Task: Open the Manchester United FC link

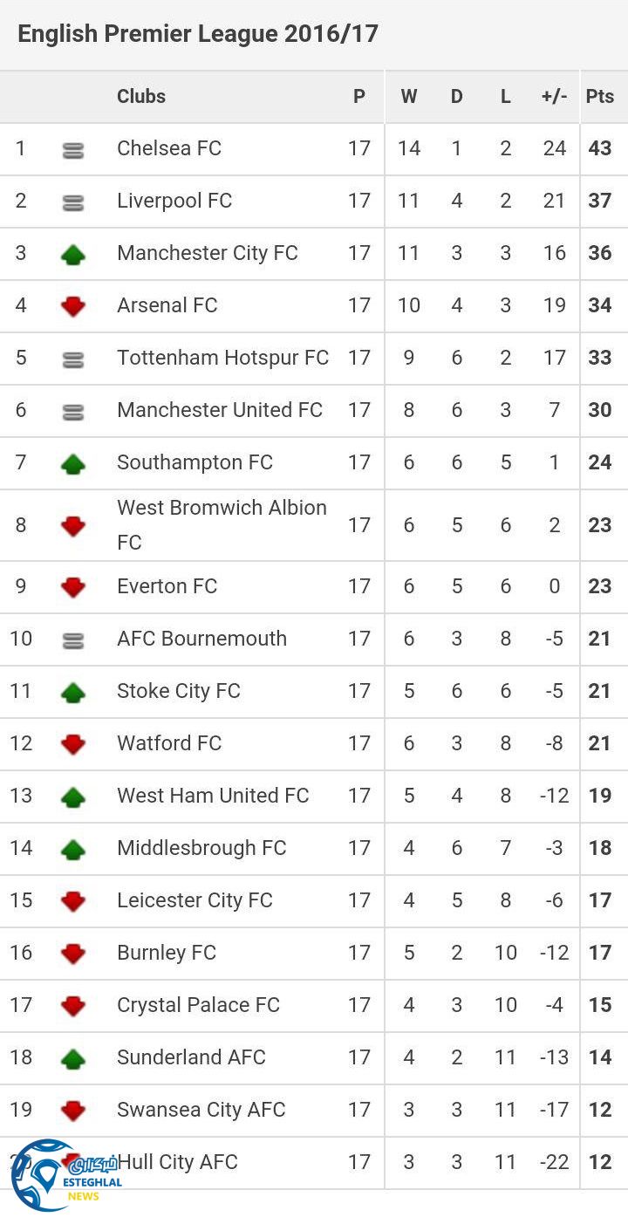Action: coord(220,410)
